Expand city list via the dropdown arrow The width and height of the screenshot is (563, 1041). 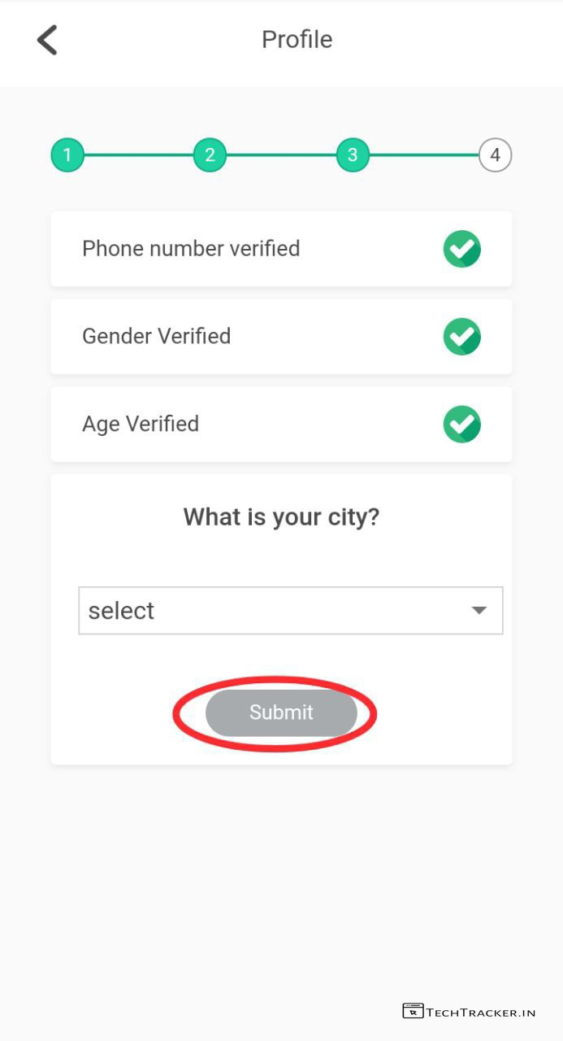[x=479, y=611]
